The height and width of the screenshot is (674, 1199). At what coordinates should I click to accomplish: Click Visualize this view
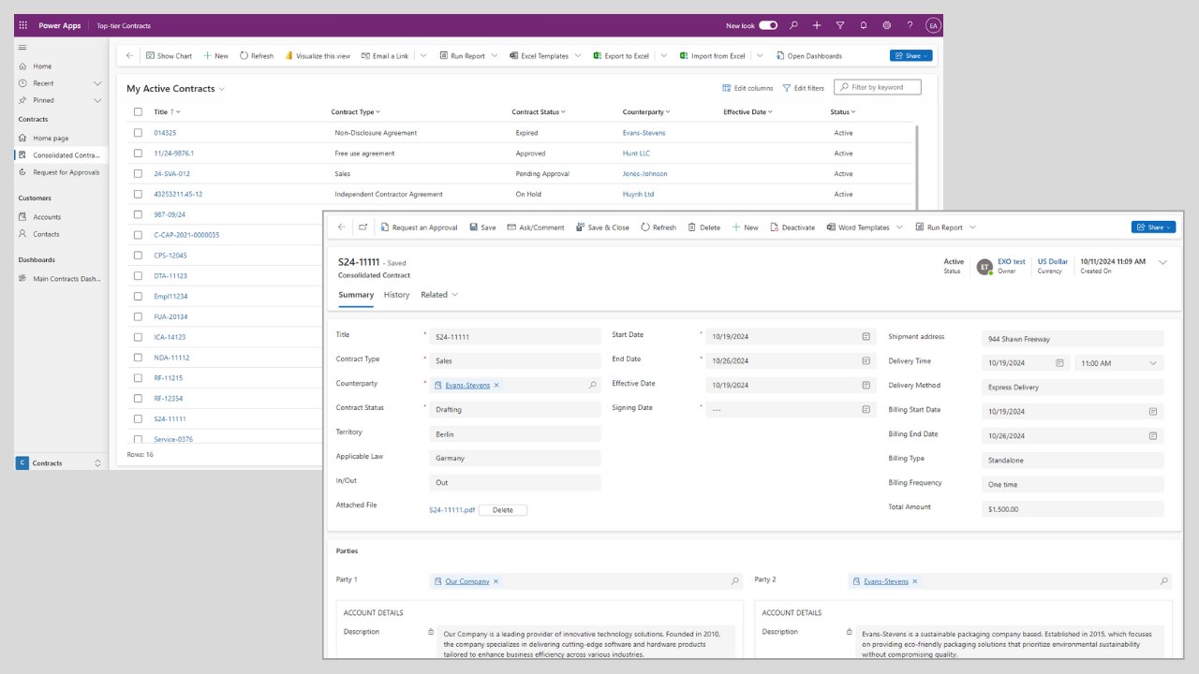coord(318,56)
